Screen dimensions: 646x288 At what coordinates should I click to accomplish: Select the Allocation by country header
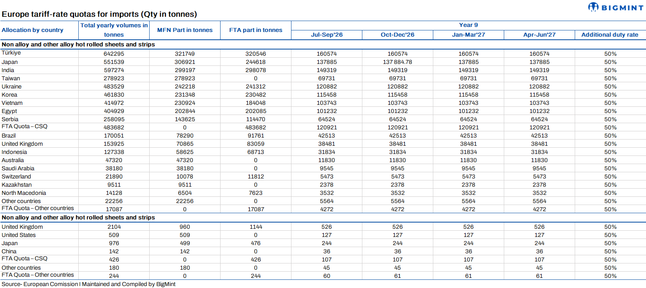(x=32, y=30)
